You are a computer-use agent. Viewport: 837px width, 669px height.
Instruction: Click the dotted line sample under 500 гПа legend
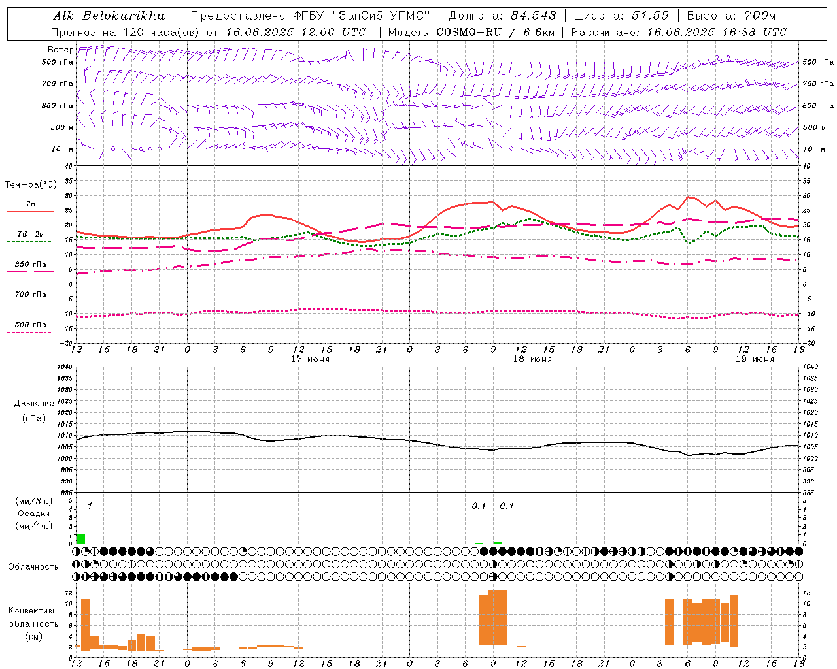[x=29, y=333]
